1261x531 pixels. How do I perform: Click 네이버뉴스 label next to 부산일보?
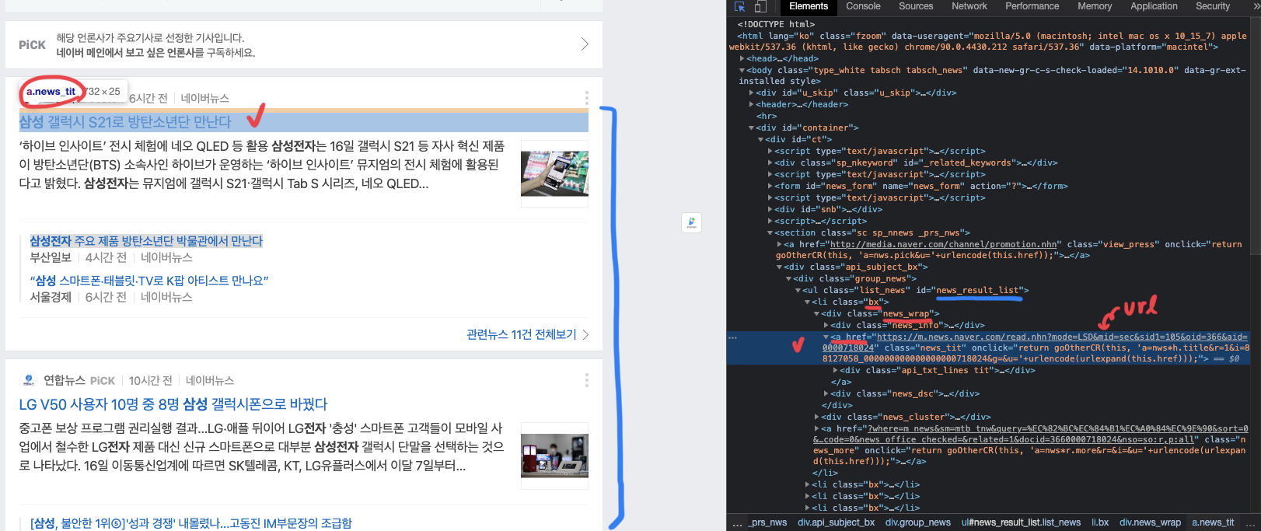click(166, 257)
